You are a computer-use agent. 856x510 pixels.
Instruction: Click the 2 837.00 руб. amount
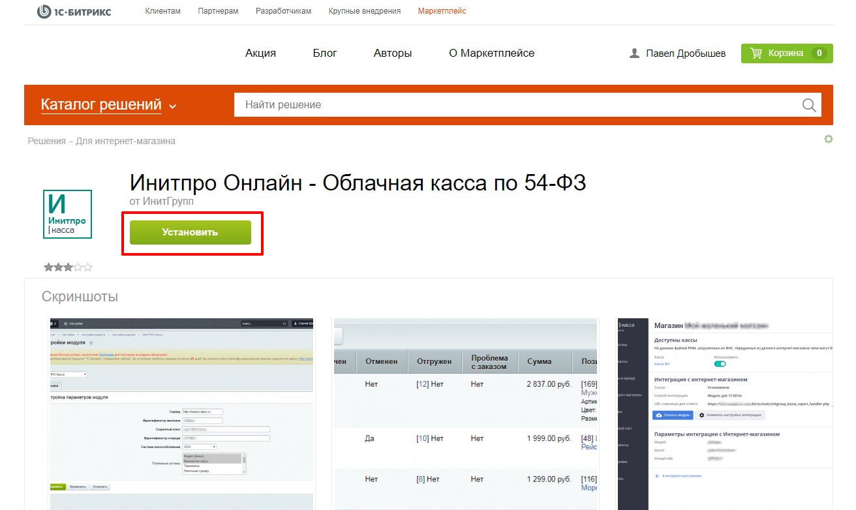550,384
